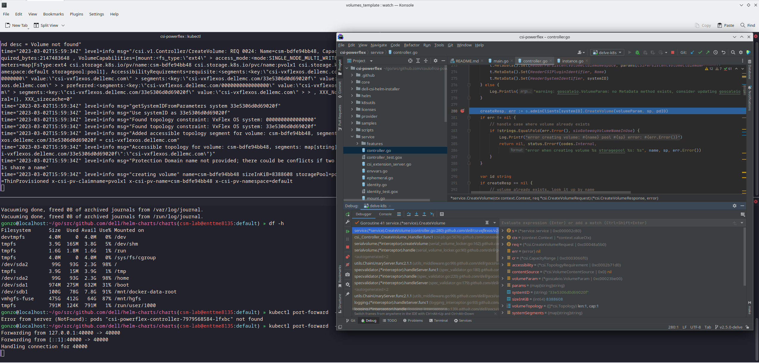Toggle the fold marker at line 281

pos(469,118)
